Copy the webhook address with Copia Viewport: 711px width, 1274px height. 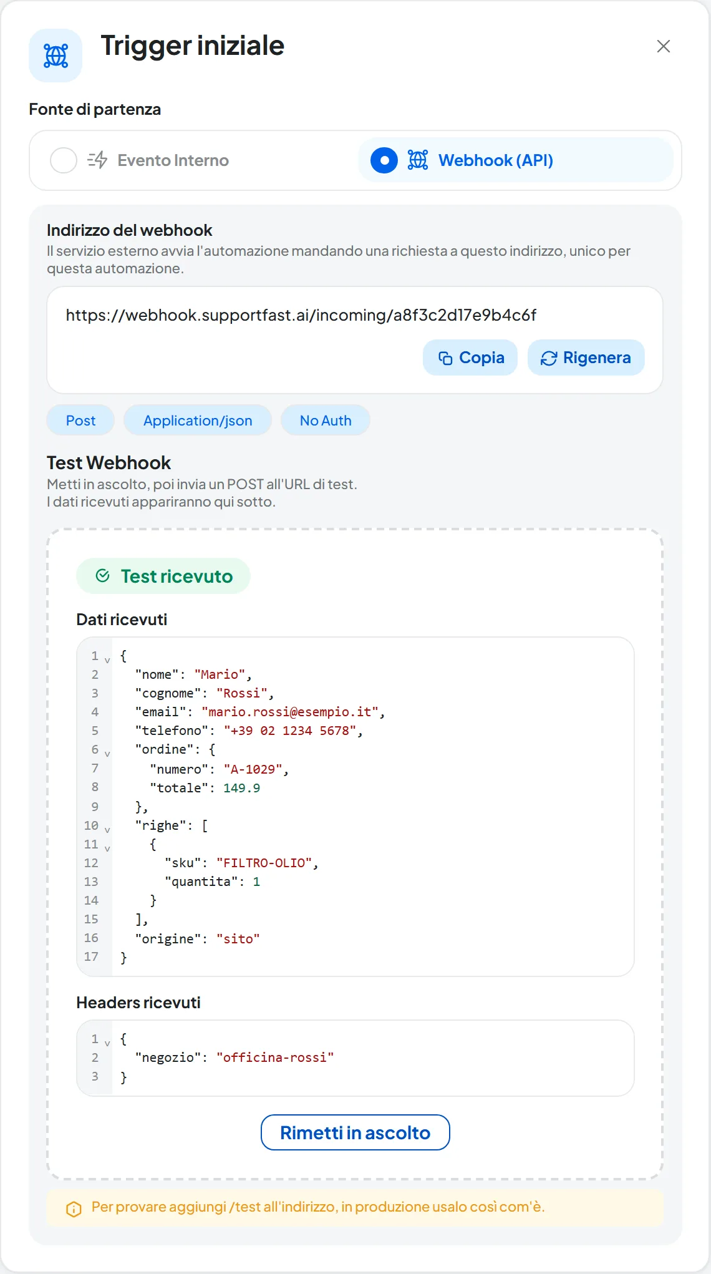tap(470, 357)
